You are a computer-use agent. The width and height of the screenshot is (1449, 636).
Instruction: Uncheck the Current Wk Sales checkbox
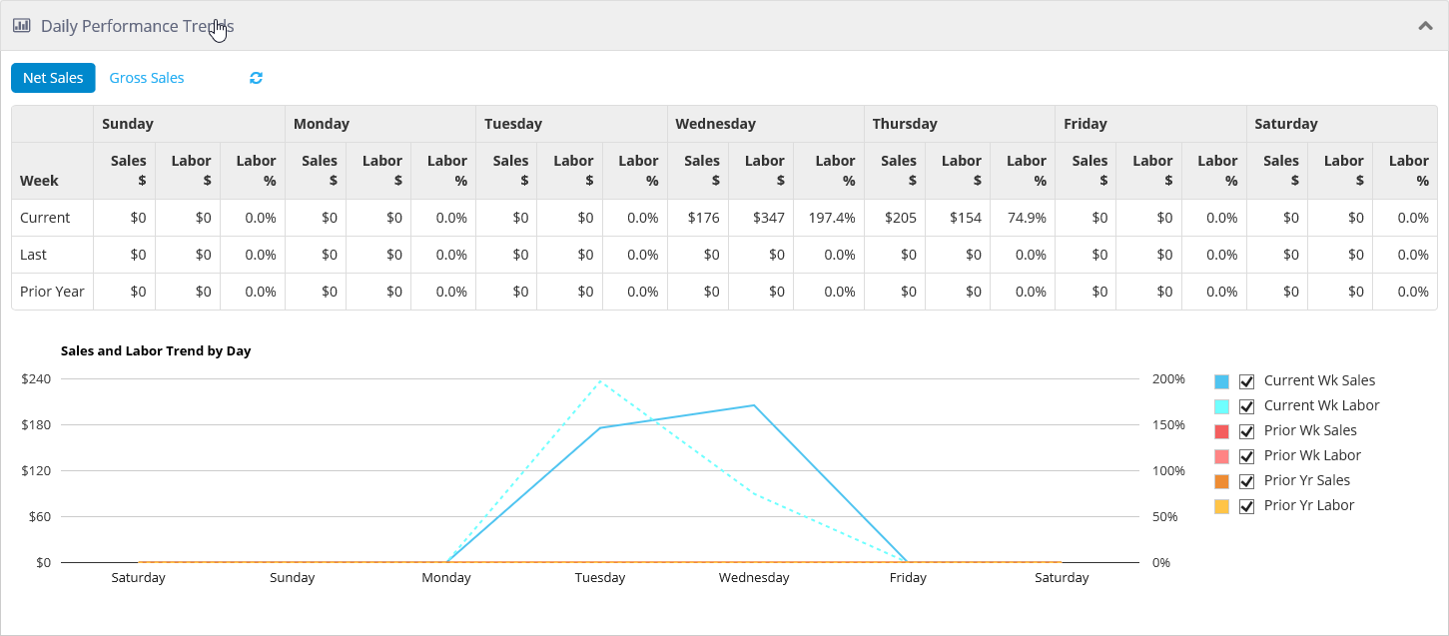tap(1246, 381)
